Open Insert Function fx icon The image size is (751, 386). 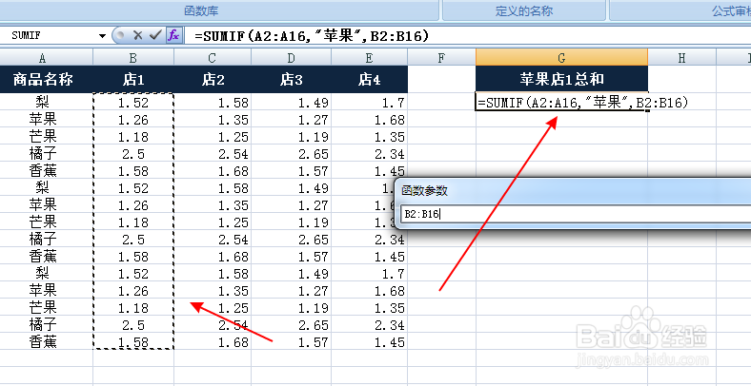173,35
